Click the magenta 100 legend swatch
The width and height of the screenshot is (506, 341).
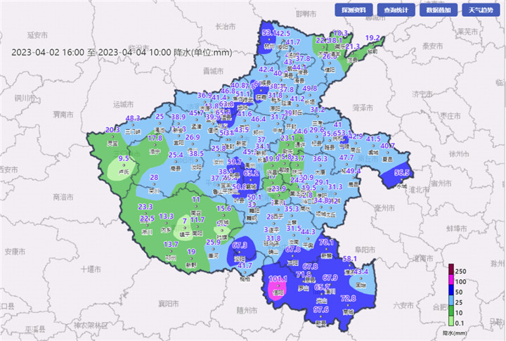click(x=452, y=280)
